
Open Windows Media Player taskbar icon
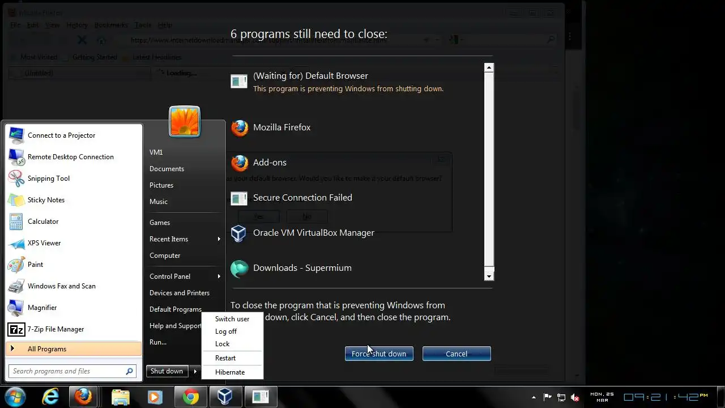(155, 397)
